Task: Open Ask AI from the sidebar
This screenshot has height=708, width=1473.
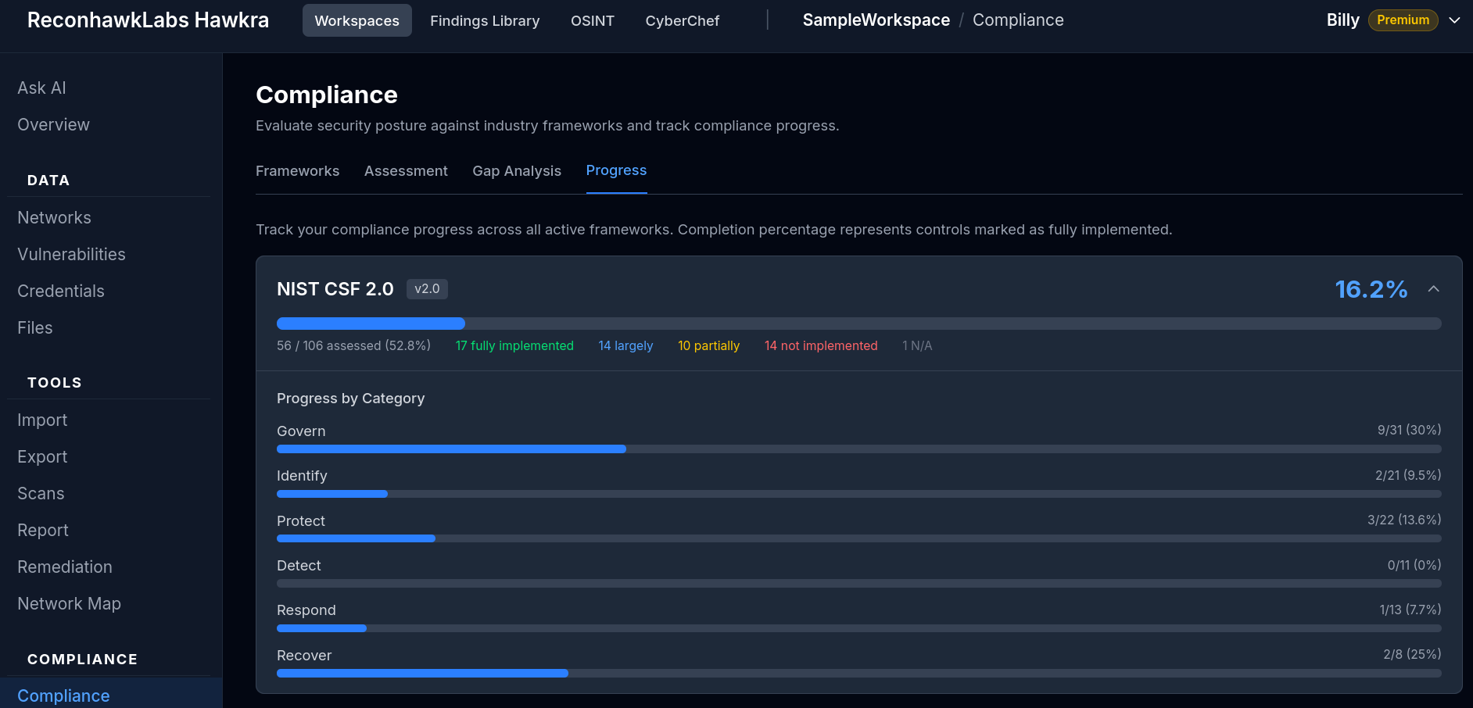Action: (41, 88)
